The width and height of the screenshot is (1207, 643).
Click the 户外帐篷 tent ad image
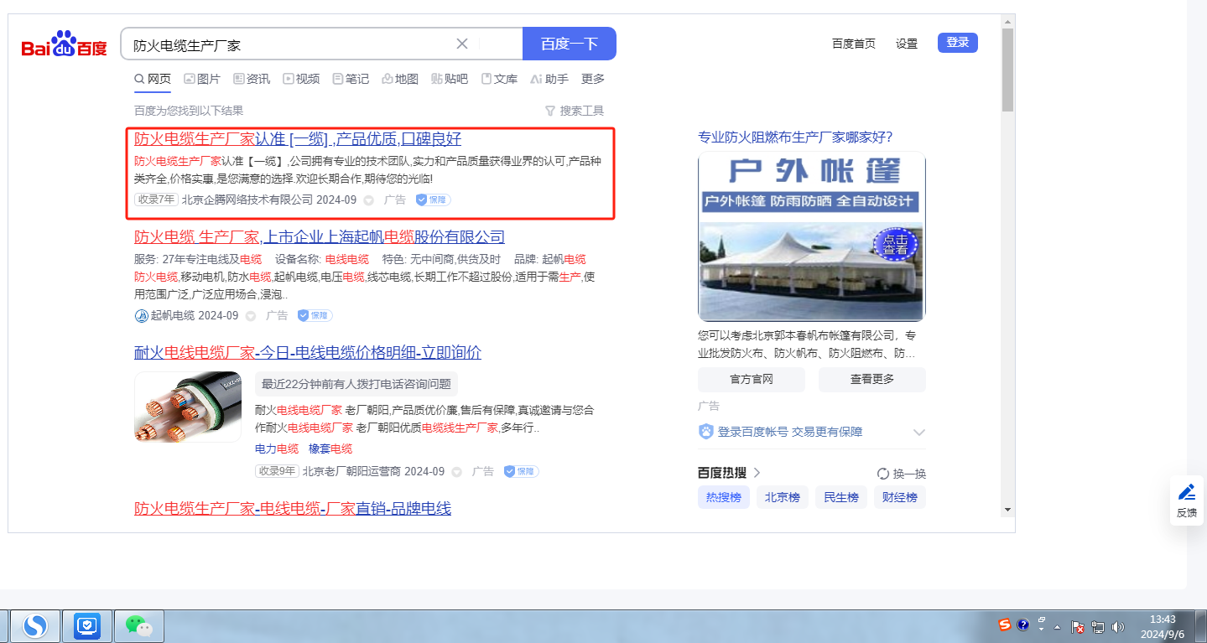(x=812, y=236)
